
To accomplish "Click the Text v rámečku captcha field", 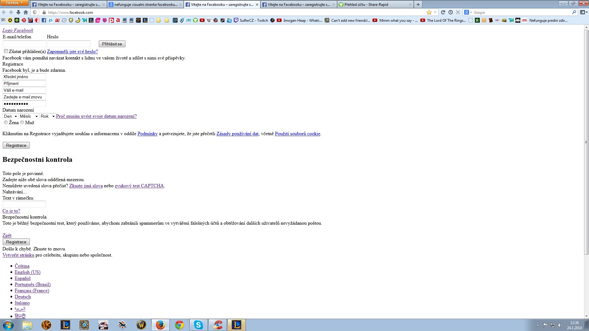I will tap(24, 204).
